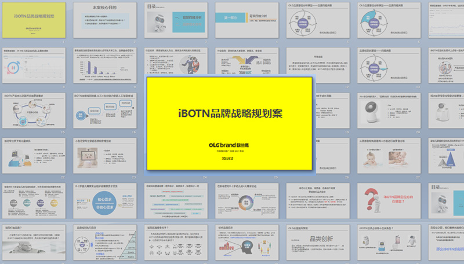This screenshot has width=464, height=264.
Task: Open the iBOTN产品核心功能 circular diagram slide
Action: [34, 111]
